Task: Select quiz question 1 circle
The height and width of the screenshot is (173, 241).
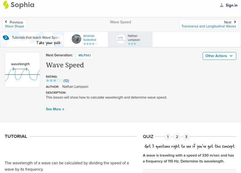Action: (168, 137)
